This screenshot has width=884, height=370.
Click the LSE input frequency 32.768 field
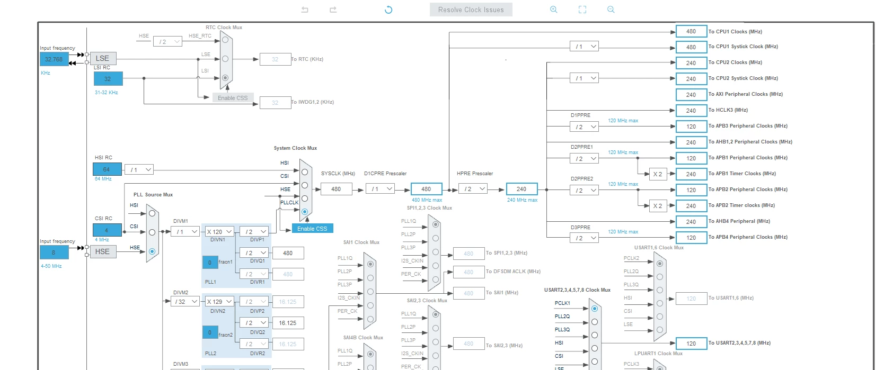[x=54, y=59]
